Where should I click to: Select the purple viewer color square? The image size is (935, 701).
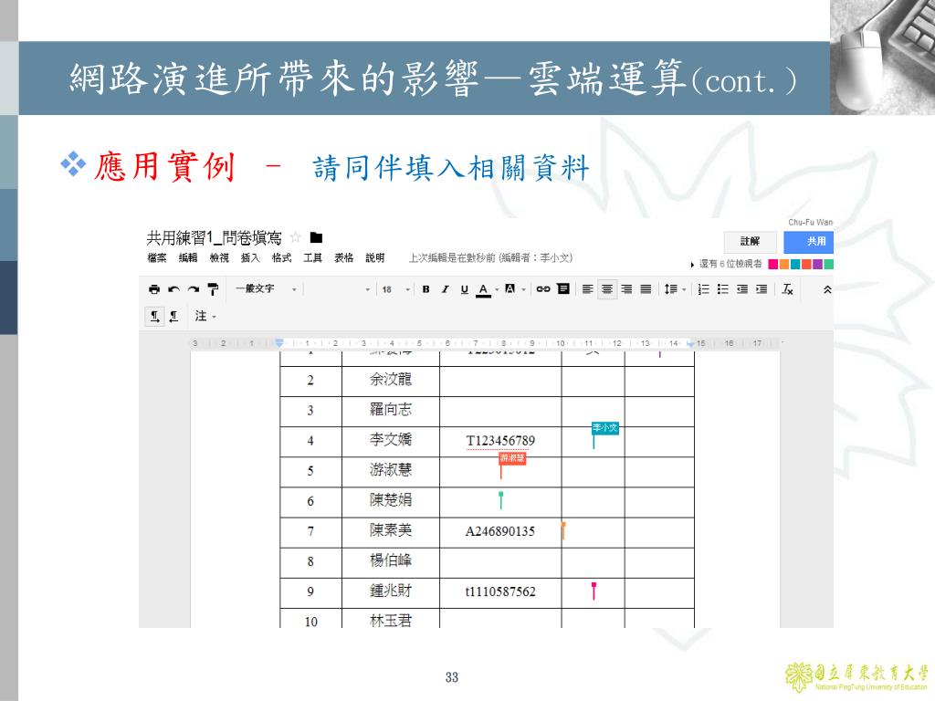pyautogui.click(x=817, y=264)
